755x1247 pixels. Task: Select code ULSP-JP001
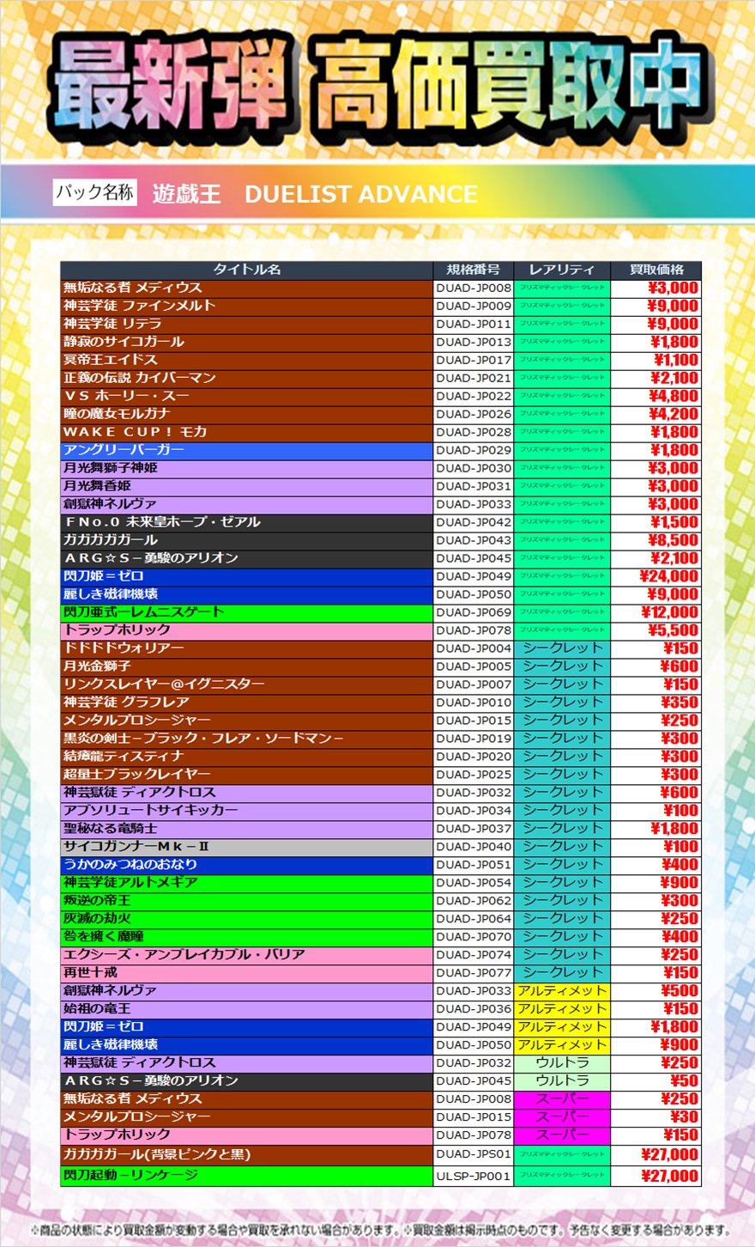474,1177
